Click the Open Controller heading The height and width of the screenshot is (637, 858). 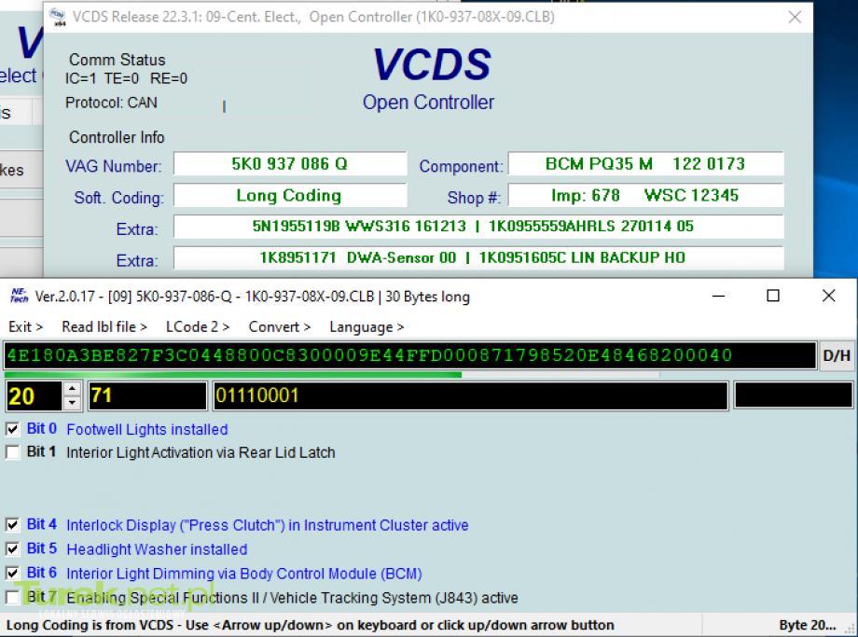428,103
